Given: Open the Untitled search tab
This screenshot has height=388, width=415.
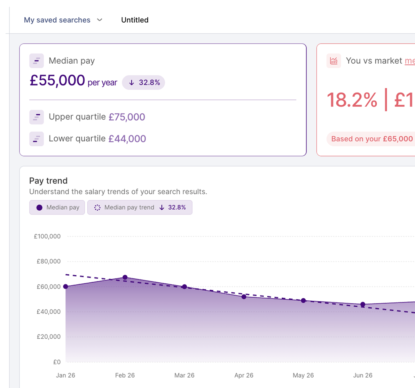Looking at the screenshot, I should (135, 20).
